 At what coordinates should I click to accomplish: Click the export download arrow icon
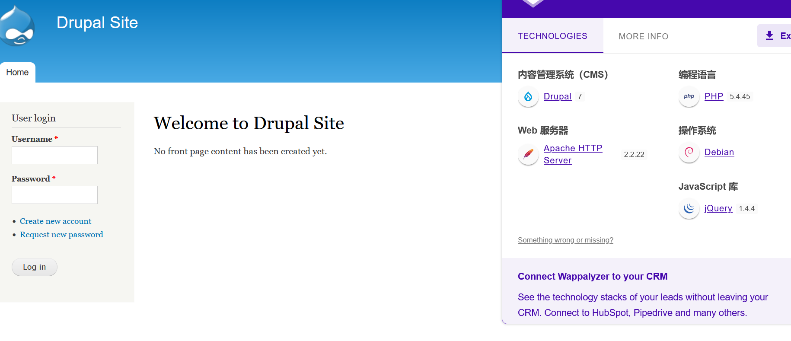[x=769, y=35]
